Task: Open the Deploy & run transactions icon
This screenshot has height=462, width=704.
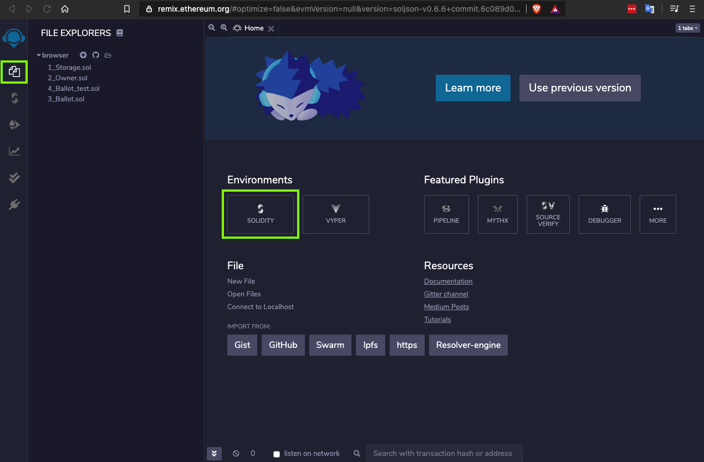Action: [x=14, y=125]
